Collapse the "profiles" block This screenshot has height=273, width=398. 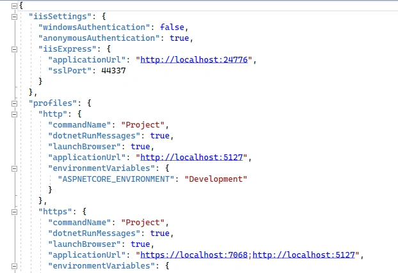pos(15,103)
